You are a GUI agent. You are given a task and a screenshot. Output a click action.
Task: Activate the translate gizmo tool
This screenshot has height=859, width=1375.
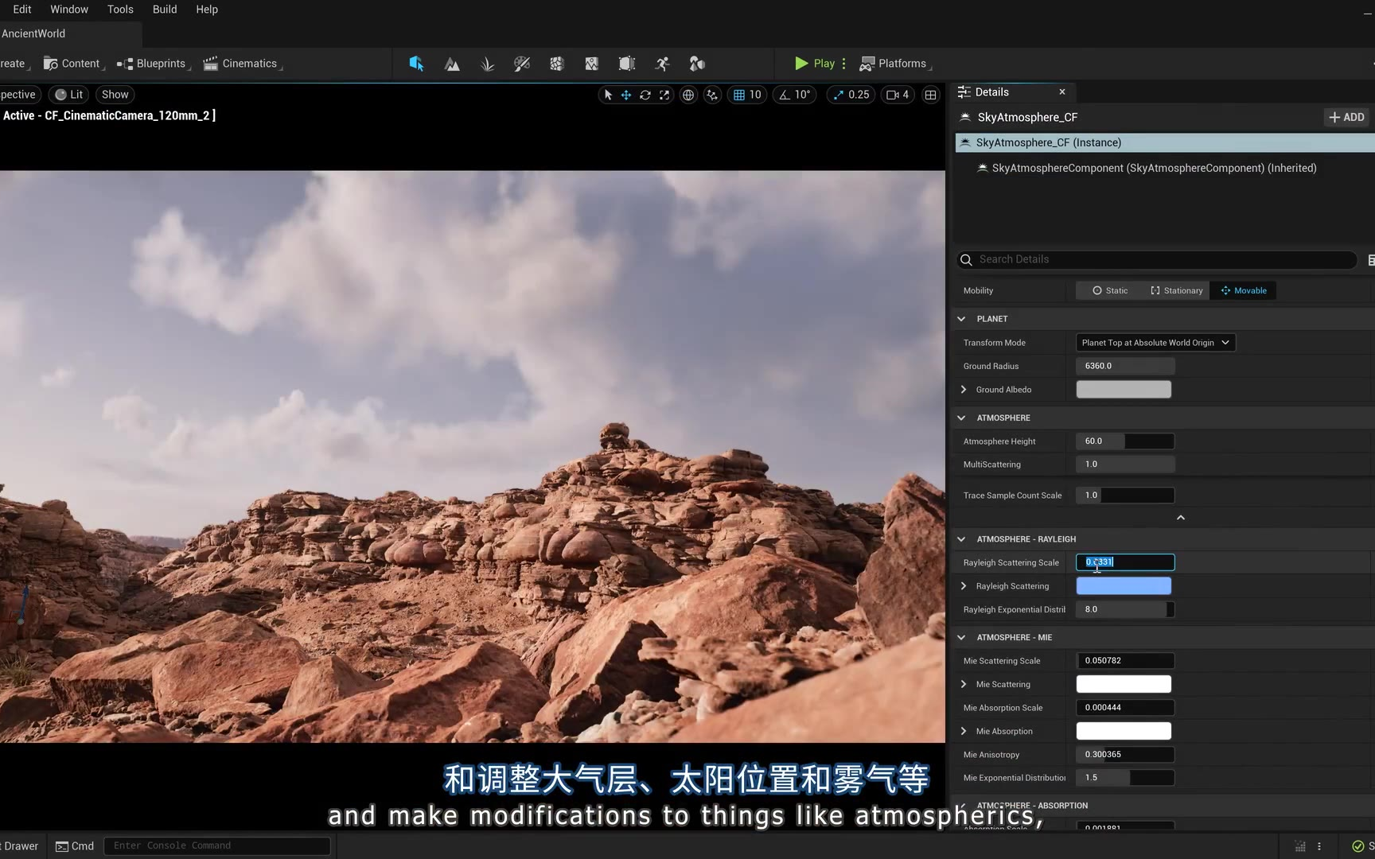(626, 95)
